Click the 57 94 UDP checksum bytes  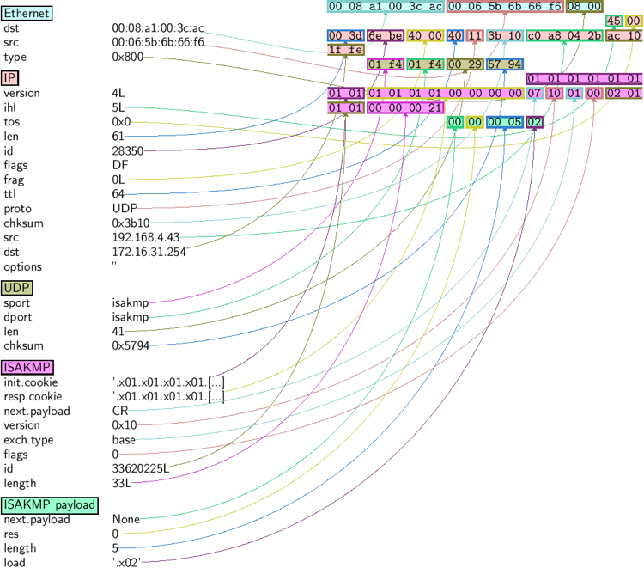tap(504, 64)
